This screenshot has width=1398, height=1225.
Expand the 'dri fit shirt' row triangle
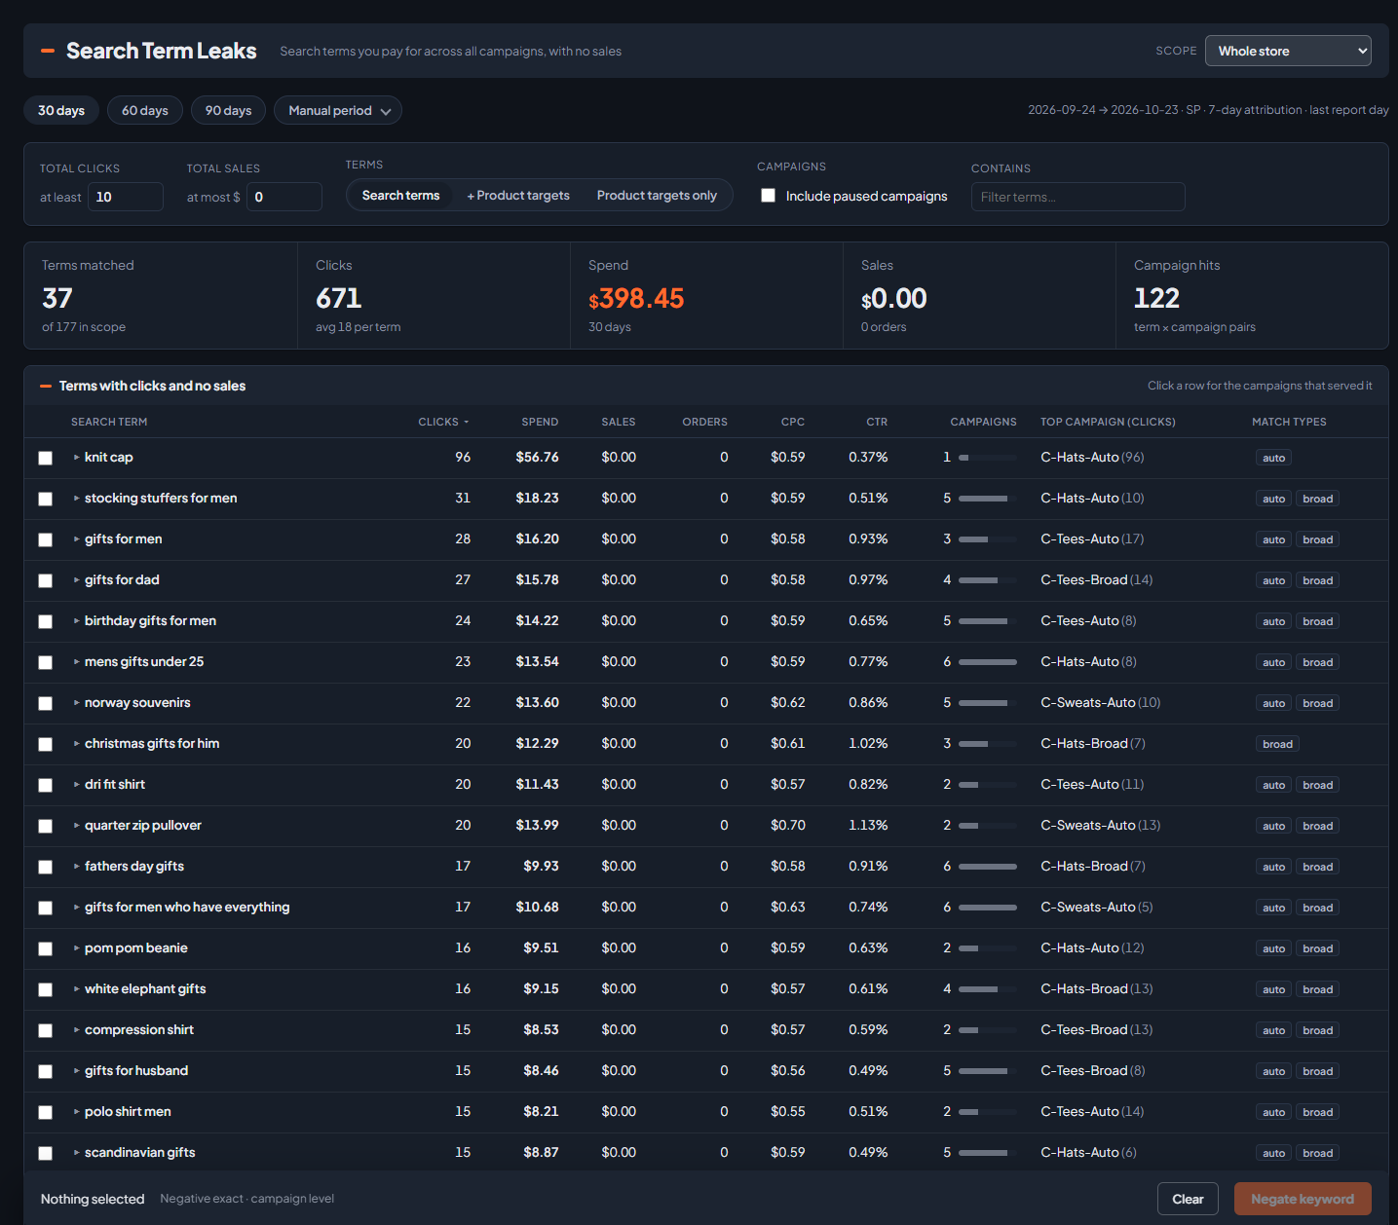(76, 785)
